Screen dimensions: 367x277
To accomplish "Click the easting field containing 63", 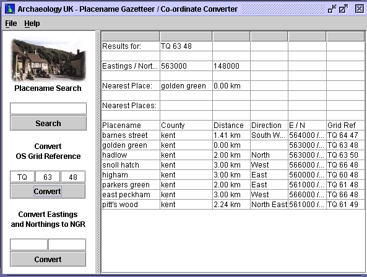I will pos(48,177).
